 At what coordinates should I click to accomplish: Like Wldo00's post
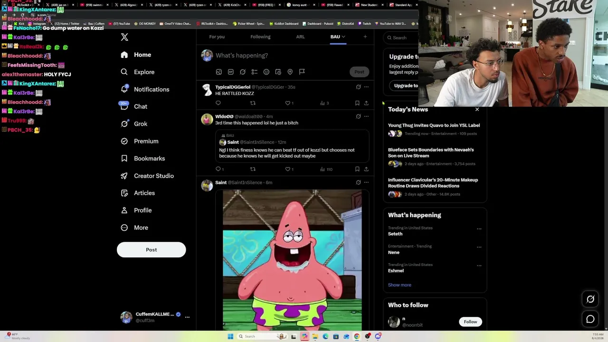tap(289, 169)
